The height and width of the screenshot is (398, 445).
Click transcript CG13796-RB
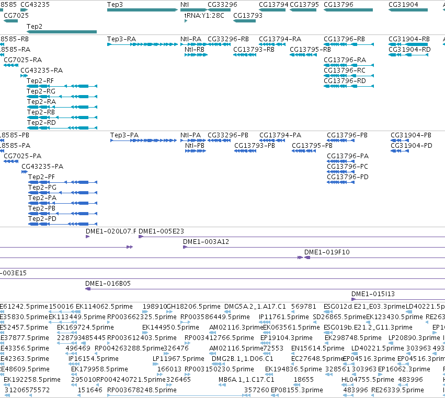(349, 44)
